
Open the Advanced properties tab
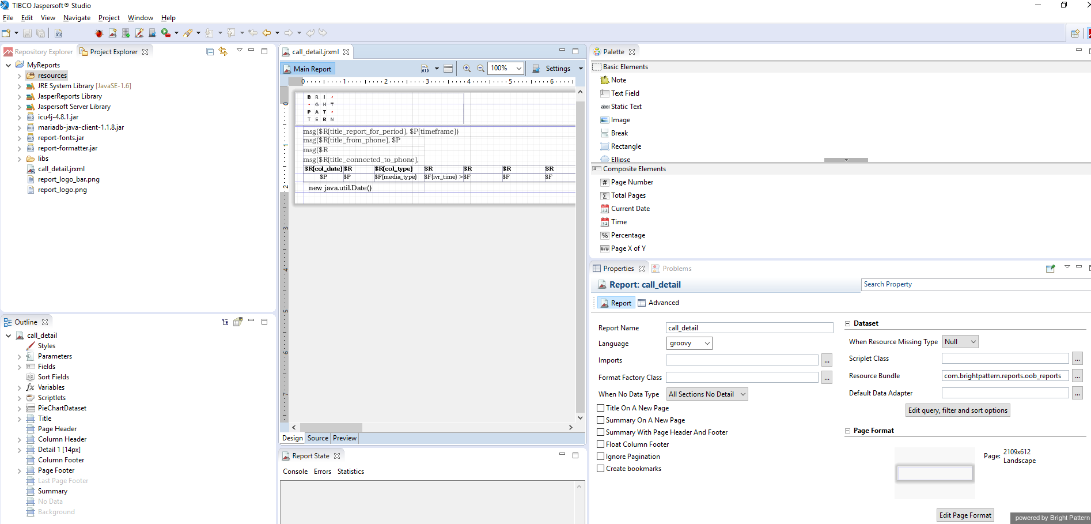pos(658,303)
